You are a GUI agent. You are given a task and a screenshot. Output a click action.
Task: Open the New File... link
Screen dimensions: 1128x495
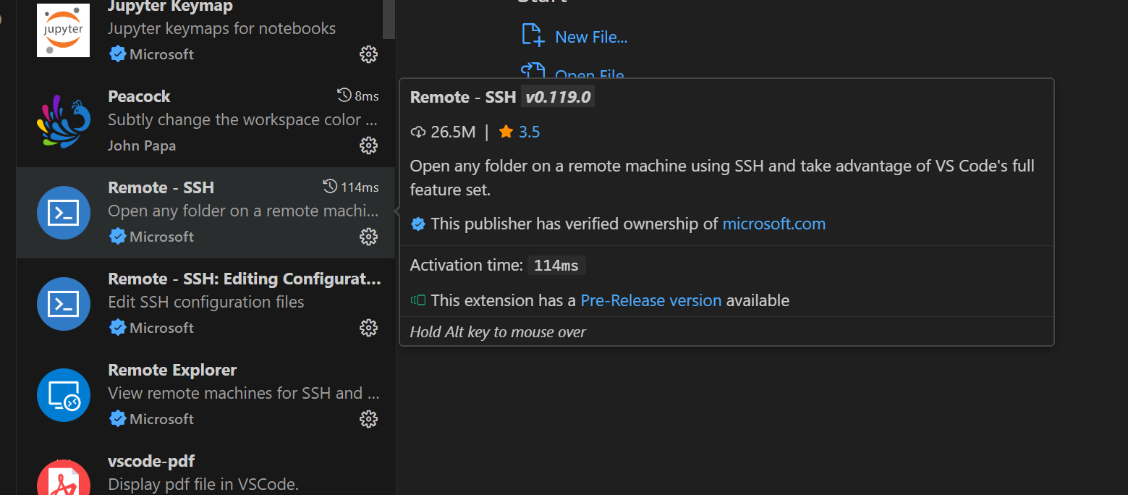[x=591, y=38]
